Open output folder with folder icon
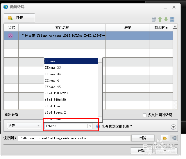Screen dimensions: 186x159 point(165,138)
